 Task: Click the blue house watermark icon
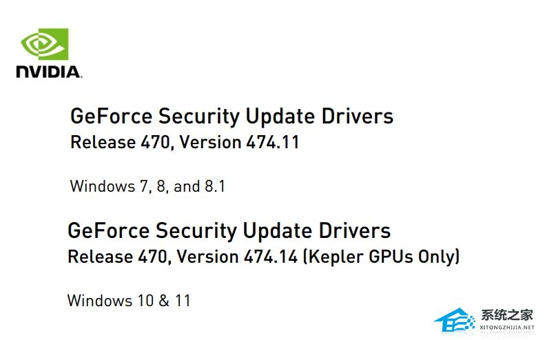(x=455, y=319)
